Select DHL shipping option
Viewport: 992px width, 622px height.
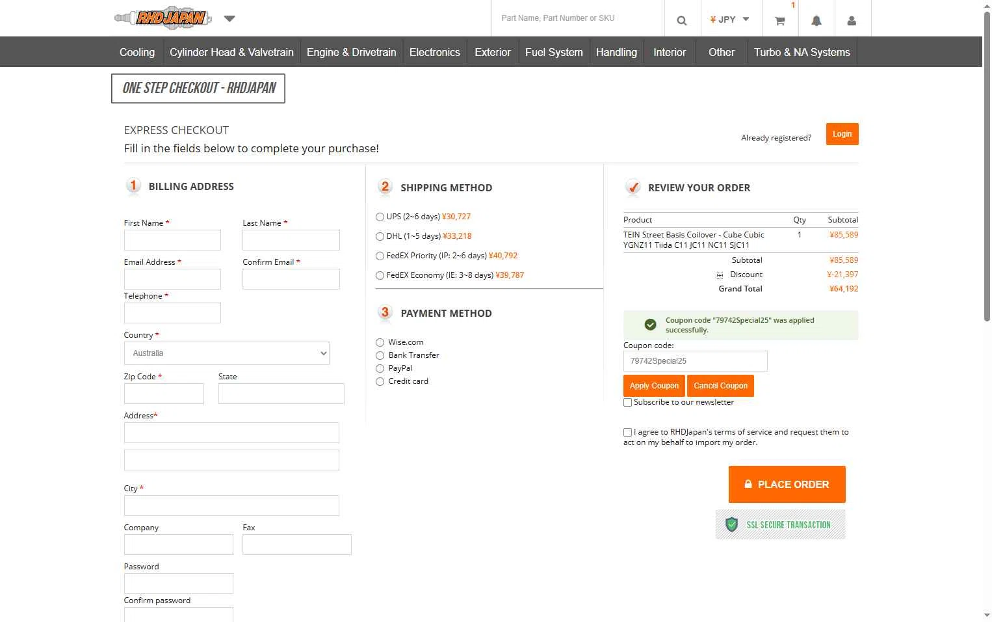[380, 237]
